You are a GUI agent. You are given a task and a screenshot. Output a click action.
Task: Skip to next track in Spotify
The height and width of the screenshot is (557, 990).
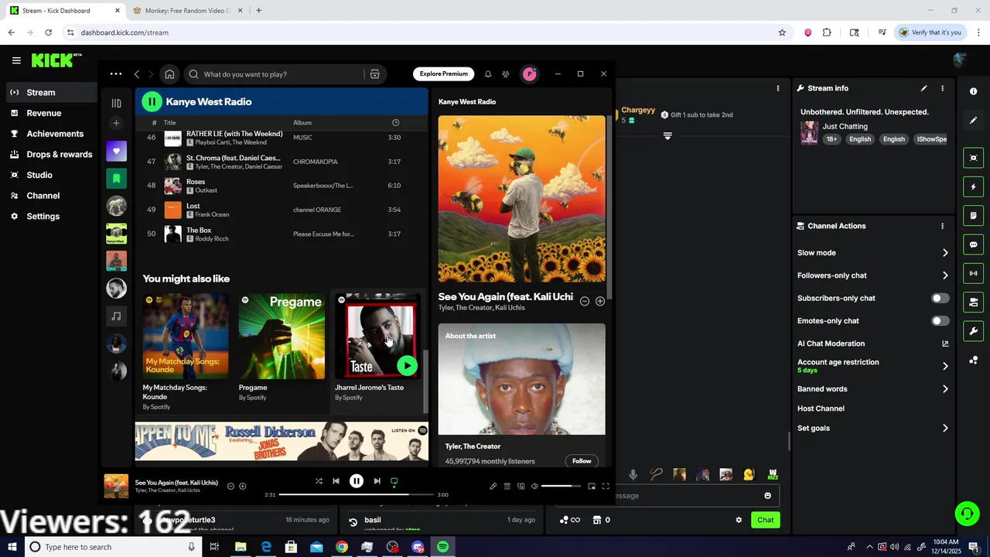377,481
